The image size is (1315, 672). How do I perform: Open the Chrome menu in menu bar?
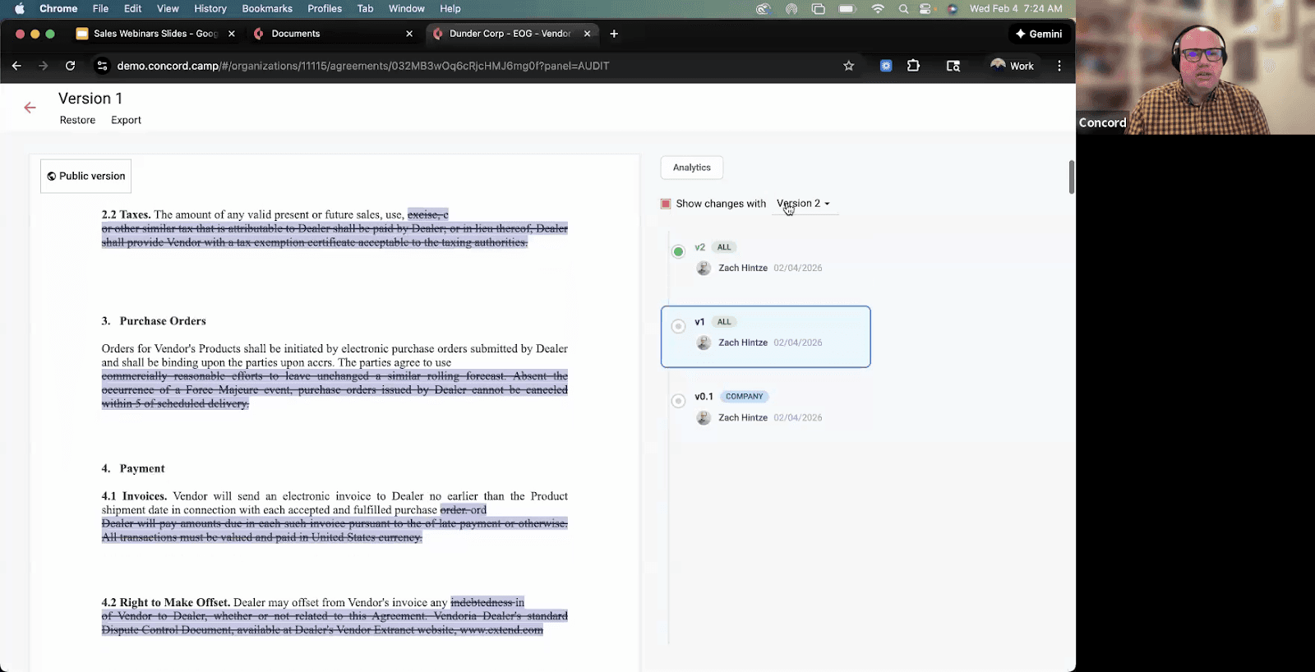(58, 8)
